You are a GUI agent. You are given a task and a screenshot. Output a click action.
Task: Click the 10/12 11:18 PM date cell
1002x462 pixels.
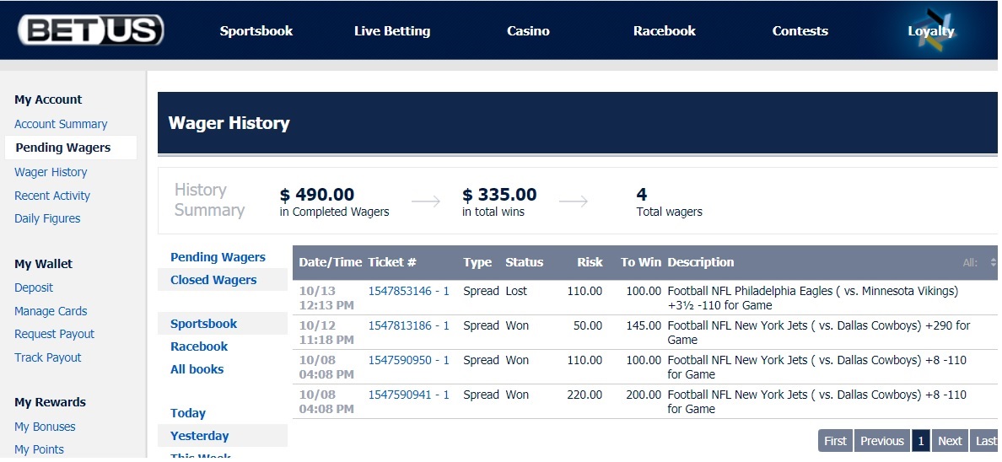[x=326, y=333]
